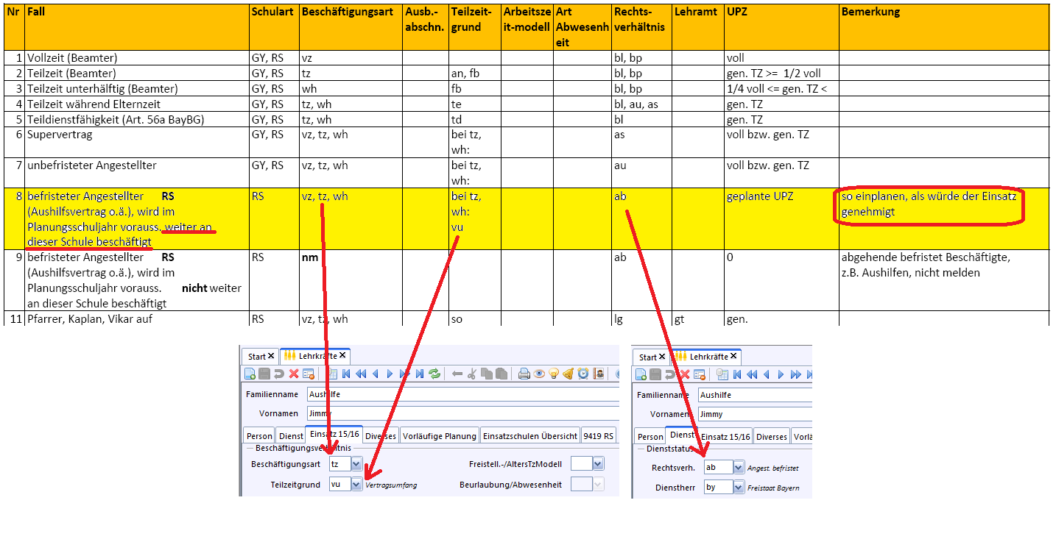Click New record icon in left Lehrkräfte window
The image size is (1056, 542).
(x=250, y=374)
